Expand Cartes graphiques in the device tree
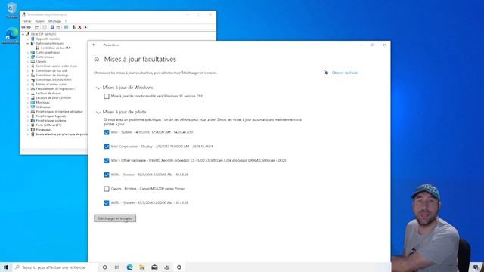This screenshot has height=272, width=484. point(28,53)
